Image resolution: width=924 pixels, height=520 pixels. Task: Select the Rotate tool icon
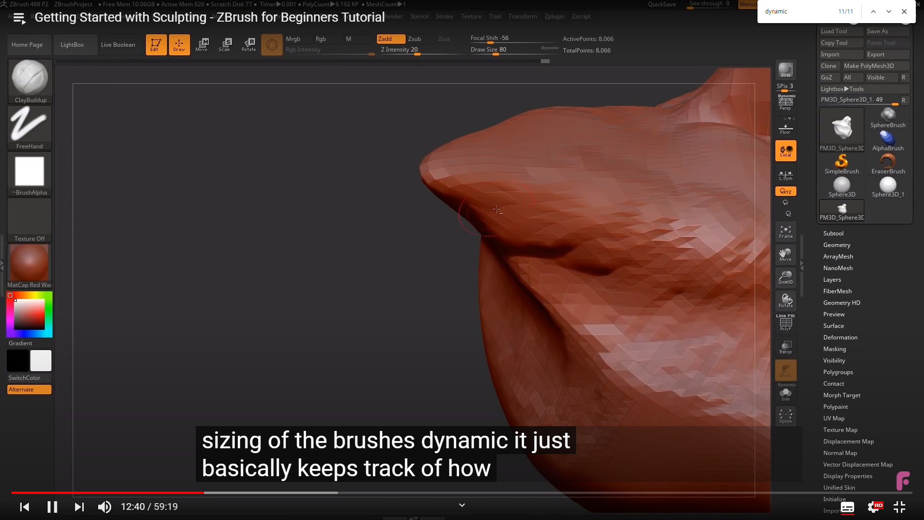(249, 44)
